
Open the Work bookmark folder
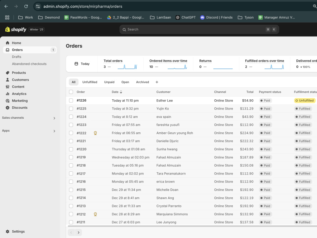pyautogui.click(x=25, y=17)
